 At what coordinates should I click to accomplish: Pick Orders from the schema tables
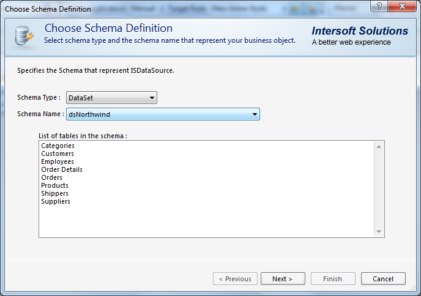point(51,177)
